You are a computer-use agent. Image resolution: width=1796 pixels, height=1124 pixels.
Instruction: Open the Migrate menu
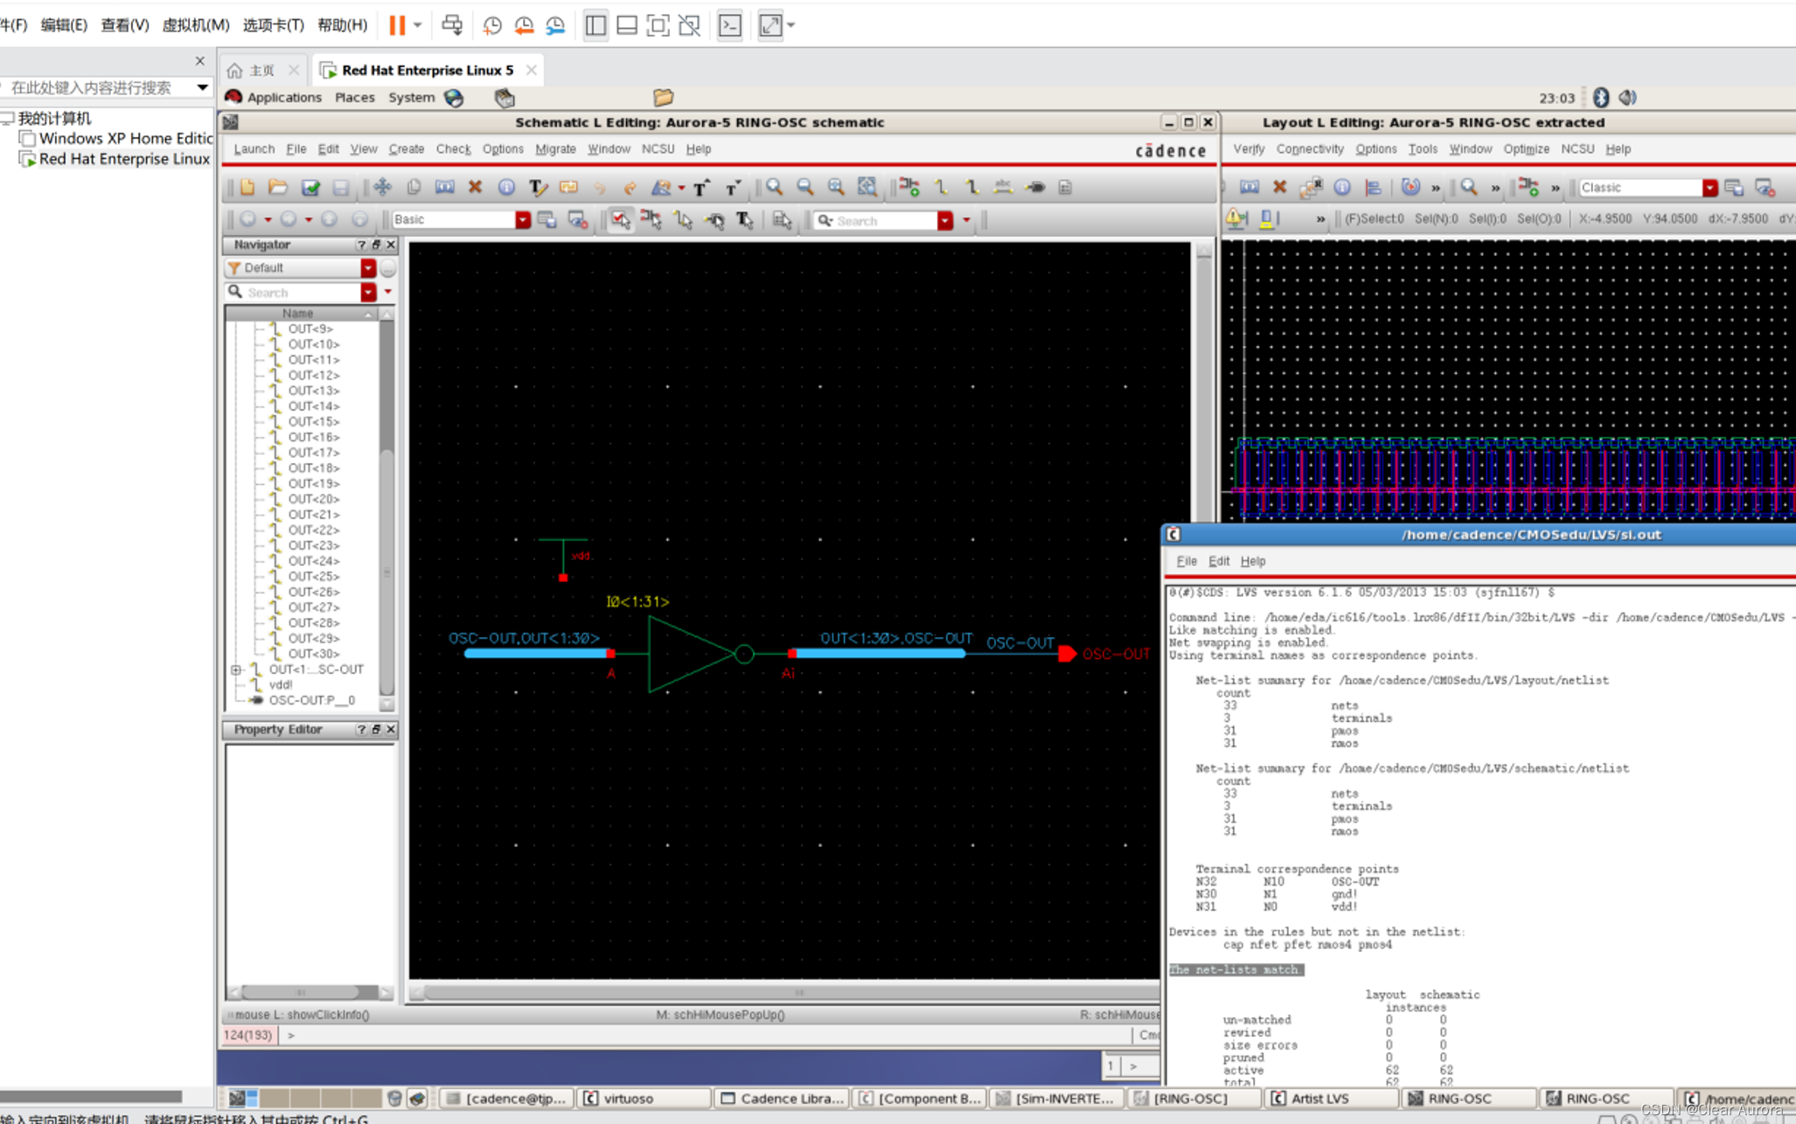click(x=555, y=149)
